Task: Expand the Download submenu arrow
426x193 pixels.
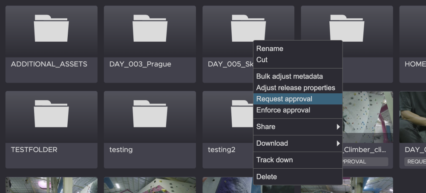Action: pyautogui.click(x=338, y=143)
